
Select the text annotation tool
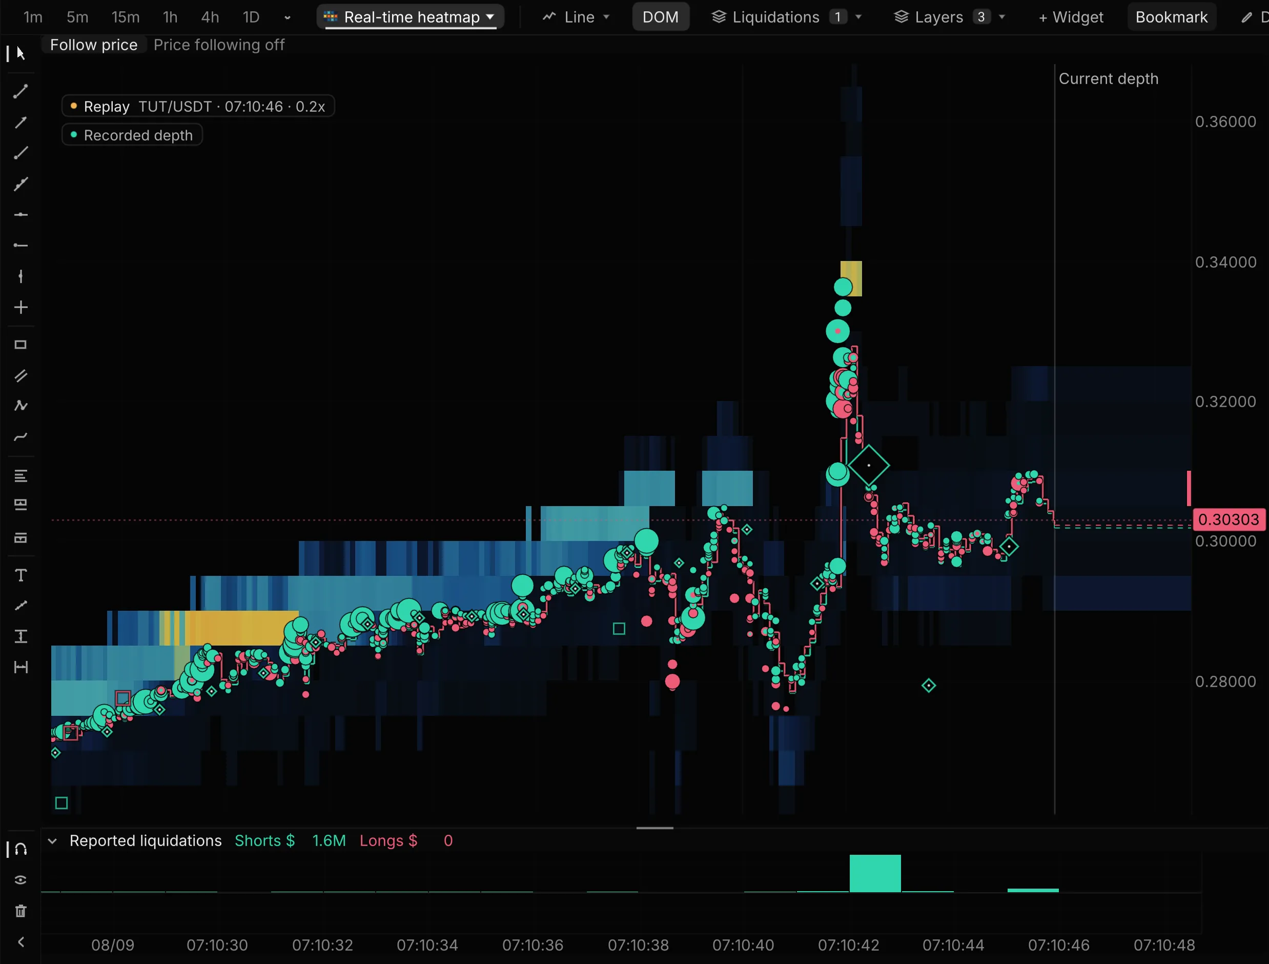(21, 575)
